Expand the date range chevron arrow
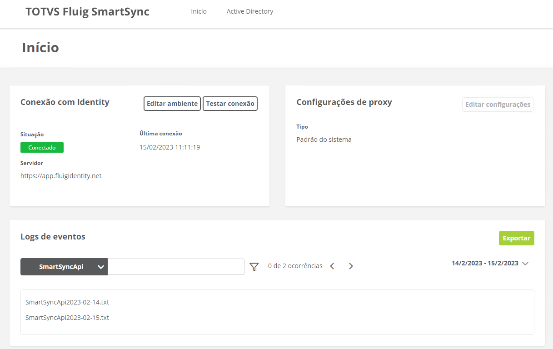 click(526, 264)
